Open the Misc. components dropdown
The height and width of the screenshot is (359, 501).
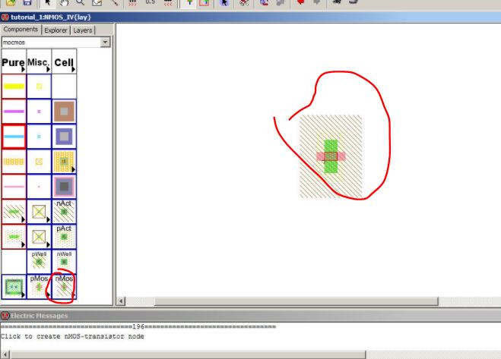click(39, 61)
